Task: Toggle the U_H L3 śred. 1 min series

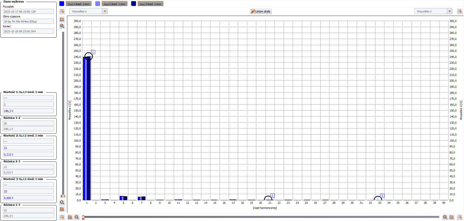Action: click(x=150, y=4)
